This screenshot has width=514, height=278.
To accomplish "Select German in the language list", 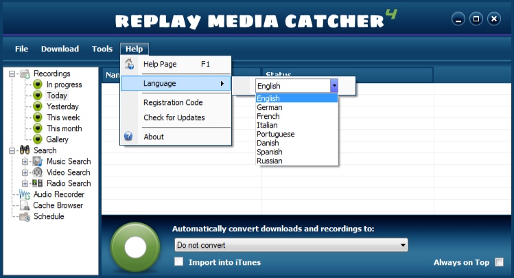I will click(296, 107).
